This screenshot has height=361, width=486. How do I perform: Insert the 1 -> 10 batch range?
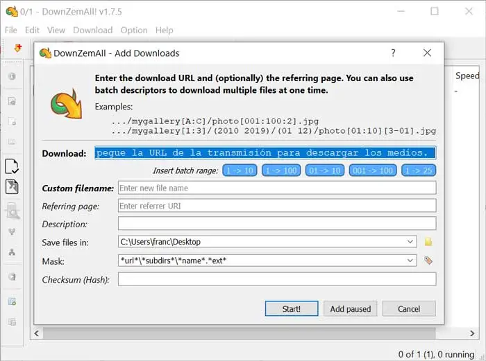click(x=240, y=170)
